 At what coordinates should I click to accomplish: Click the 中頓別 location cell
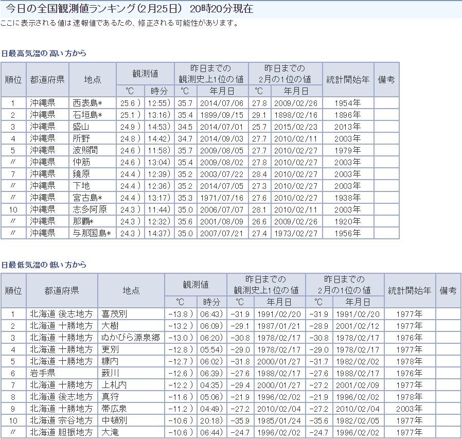click(114, 420)
